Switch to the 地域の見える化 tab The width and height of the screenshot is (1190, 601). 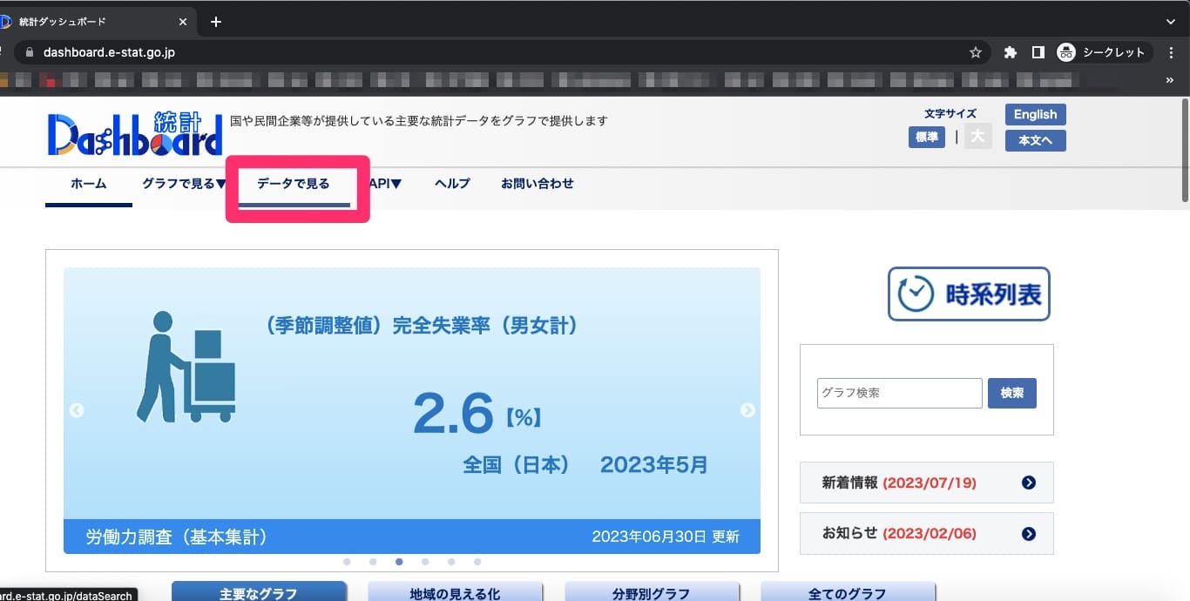pyautogui.click(x=455, y=593)
